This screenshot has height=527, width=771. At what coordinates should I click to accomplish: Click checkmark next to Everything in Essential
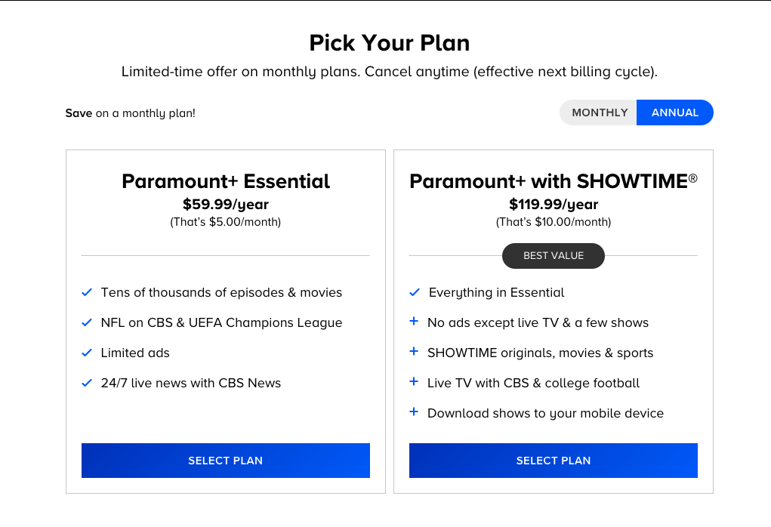pyautogui.click(x=415, y=292)
